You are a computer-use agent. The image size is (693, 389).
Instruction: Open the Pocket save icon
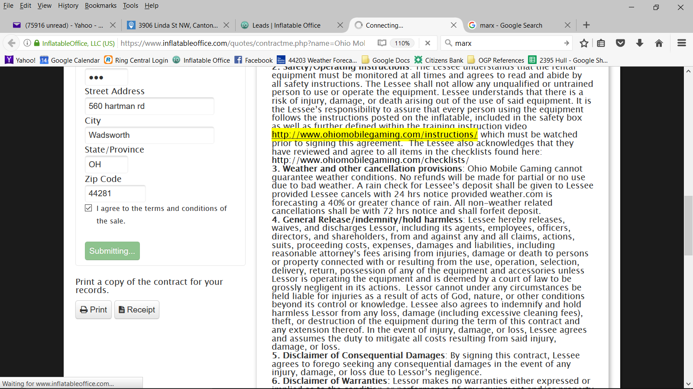coord(620,43)
